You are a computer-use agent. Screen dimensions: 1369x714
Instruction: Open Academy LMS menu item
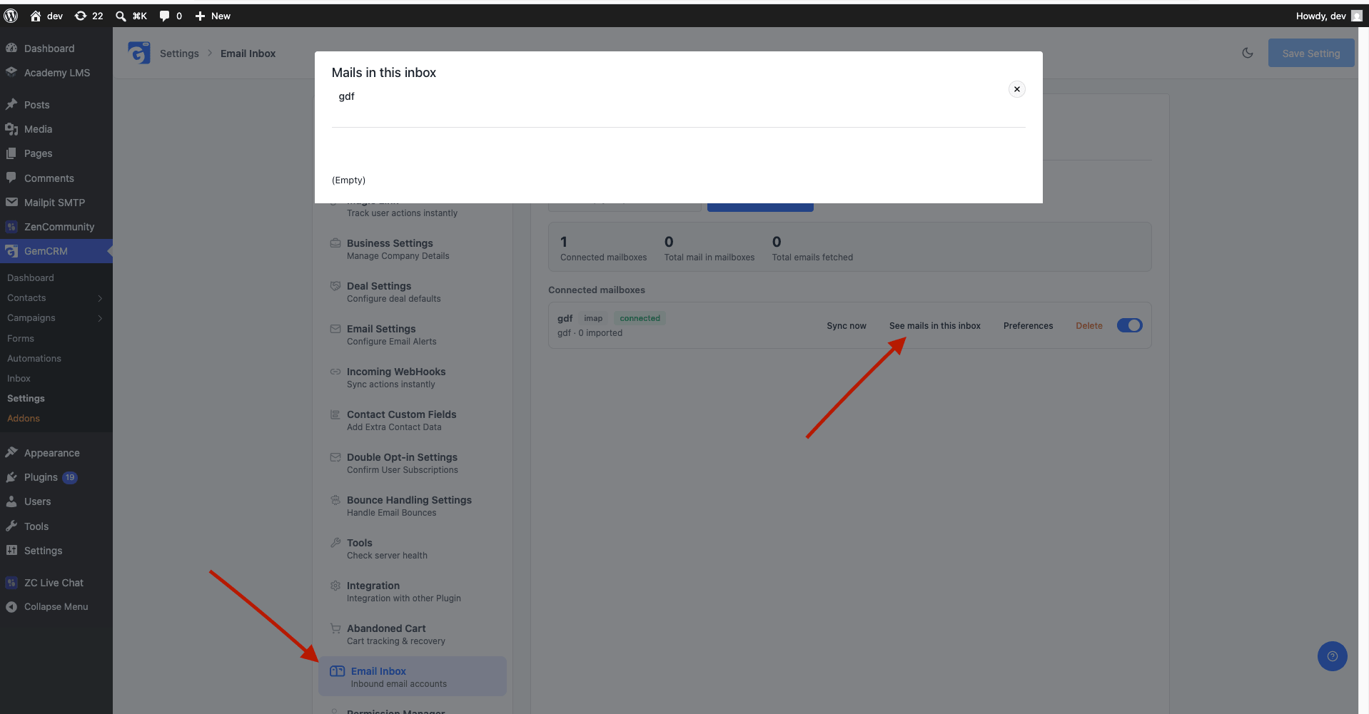coord(56,73)
